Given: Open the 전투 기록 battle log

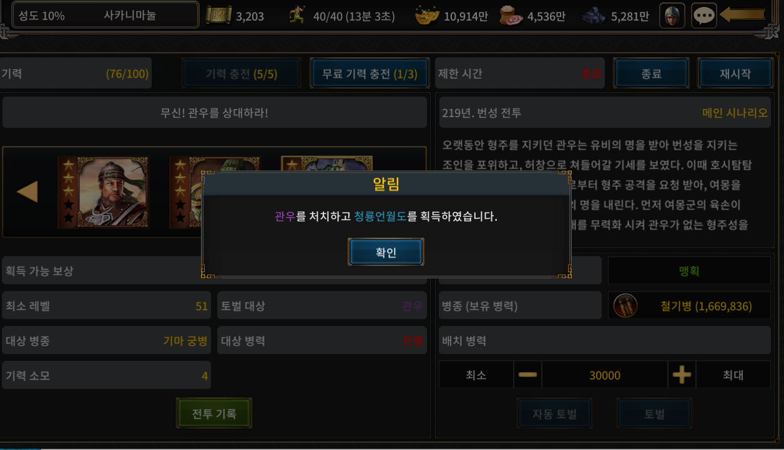Looking at the screenshot, I should 214,413.
